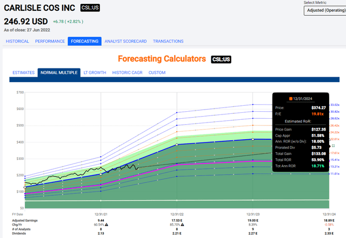Click the white triangle marker at chart start
This screenshot has height=238, width=346.
pyautogui.click(x=25, y=187)
